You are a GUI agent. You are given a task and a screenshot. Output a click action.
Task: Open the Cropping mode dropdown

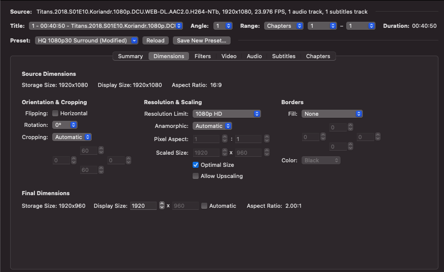(71, 137)
